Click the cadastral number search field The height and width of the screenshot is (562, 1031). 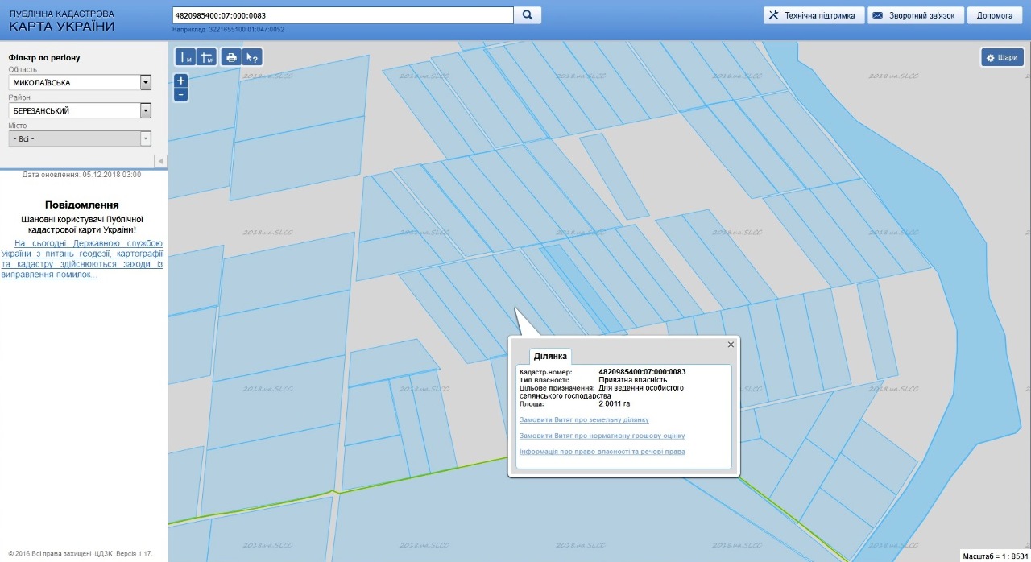pyautogui.click(x=342, y=15)
